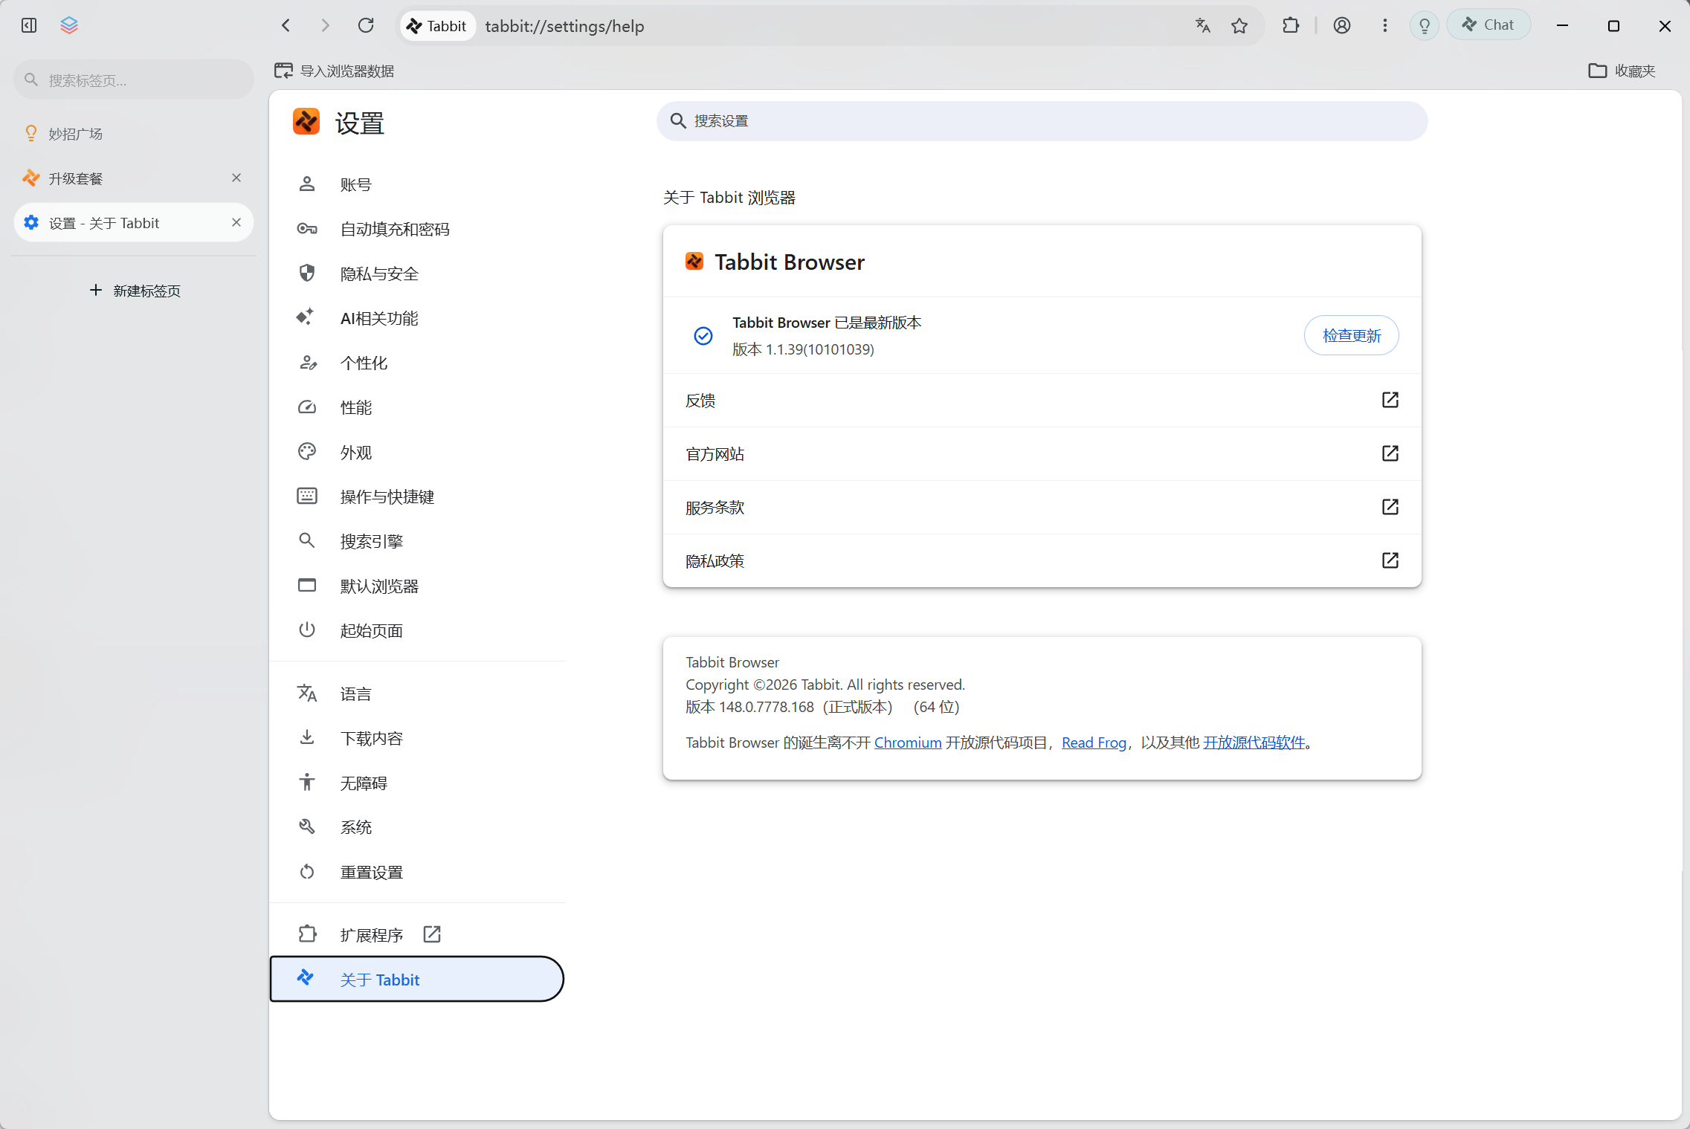1690x1129 pixels.
Task: Open the Chat panel
Action: (1489, 25)
